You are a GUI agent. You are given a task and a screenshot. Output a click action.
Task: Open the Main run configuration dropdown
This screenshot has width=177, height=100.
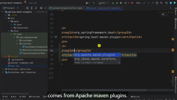103,3
